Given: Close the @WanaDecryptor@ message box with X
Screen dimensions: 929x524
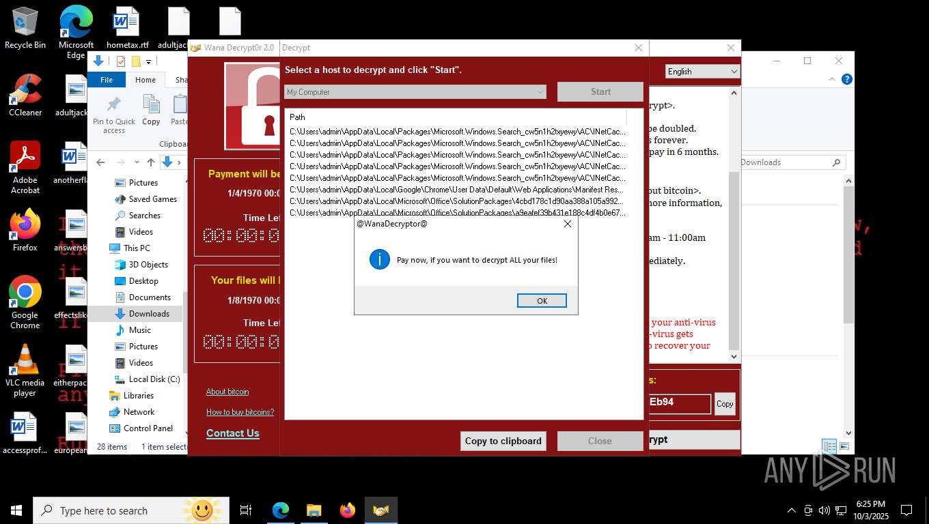Looking at the screenshot, I should coord(567,224).
